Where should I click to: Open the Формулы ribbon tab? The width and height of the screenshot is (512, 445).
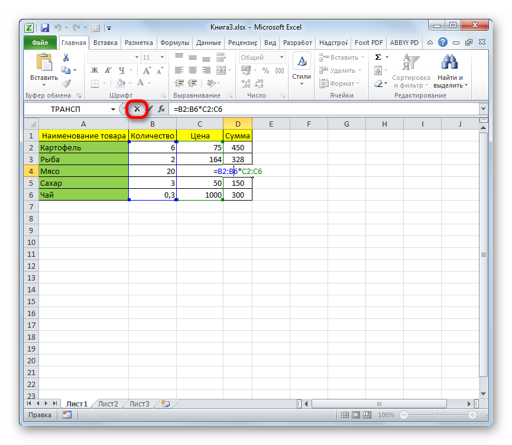[174, 43]
